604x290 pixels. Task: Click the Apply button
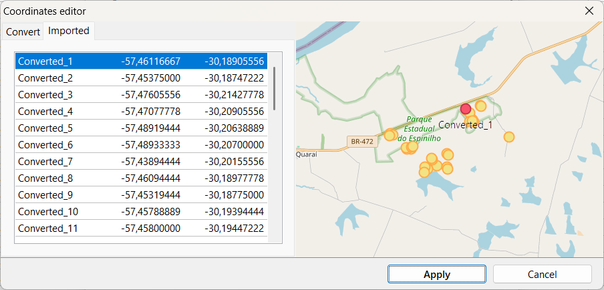437,274
